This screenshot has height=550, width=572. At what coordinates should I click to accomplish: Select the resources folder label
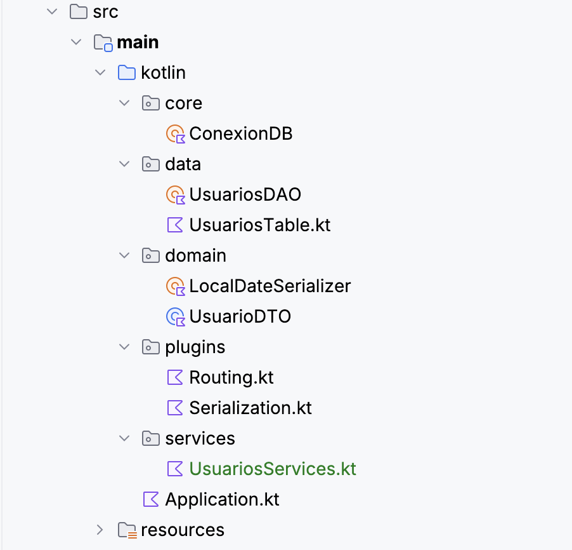[x=183, y=530]
